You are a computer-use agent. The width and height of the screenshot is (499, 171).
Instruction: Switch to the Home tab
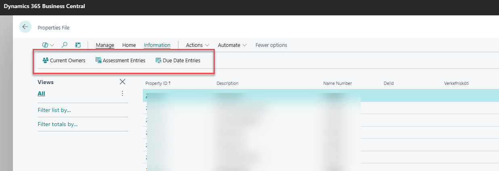[129, 45]
